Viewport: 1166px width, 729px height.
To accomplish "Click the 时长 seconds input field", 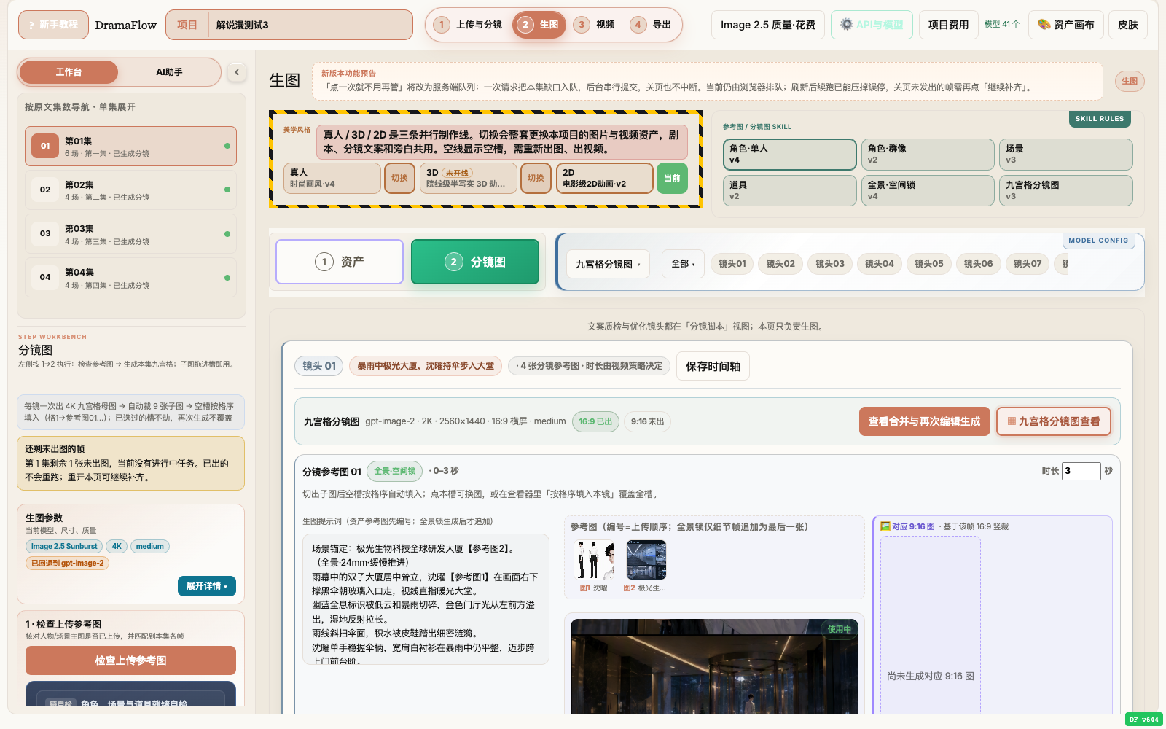I will pyautogui.click(x=1081, y=471).
